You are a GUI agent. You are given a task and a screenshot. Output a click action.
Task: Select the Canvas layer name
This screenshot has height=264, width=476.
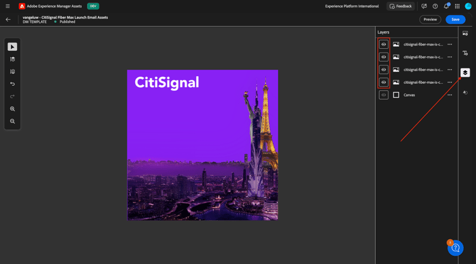[409, 95]
